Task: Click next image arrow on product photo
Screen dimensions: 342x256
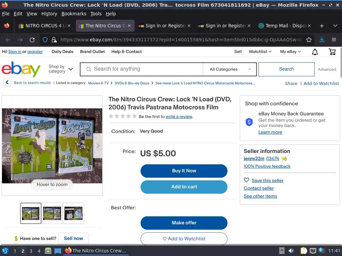Action: click(x=98, y=146)
